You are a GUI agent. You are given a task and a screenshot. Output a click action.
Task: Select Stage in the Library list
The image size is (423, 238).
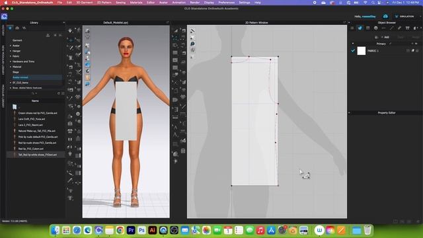coord(16,72)
